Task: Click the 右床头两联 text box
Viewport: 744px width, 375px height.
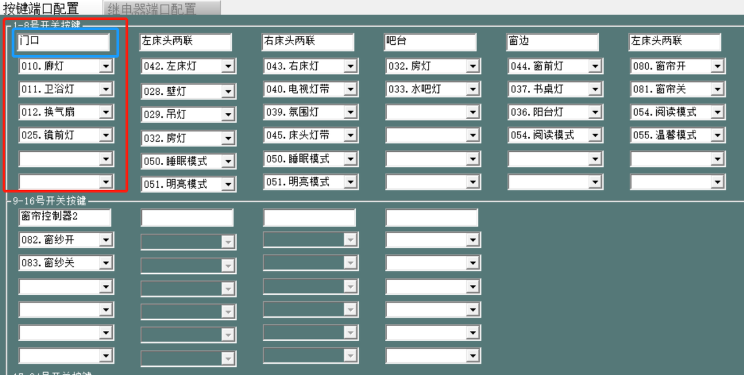Action: click(308, 42)
